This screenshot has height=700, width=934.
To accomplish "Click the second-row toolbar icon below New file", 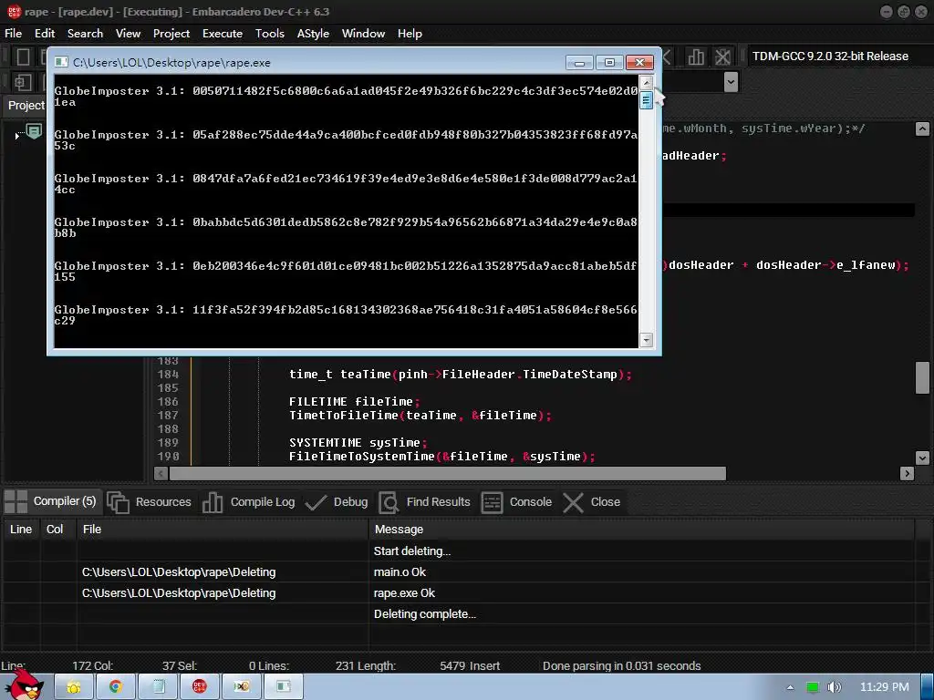I will click(x=23, y=82).
